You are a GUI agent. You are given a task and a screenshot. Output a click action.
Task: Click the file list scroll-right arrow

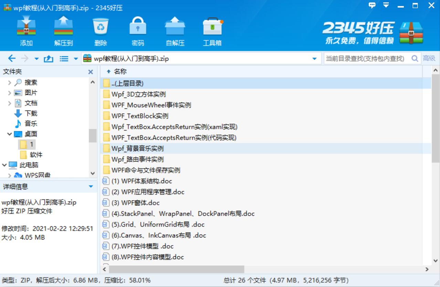point(427,269)
